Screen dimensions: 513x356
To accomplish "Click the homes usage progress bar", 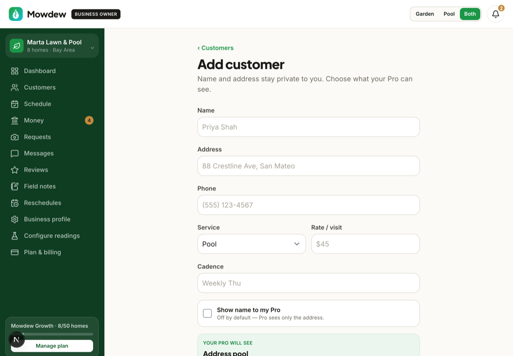I will tap(52, 334).
